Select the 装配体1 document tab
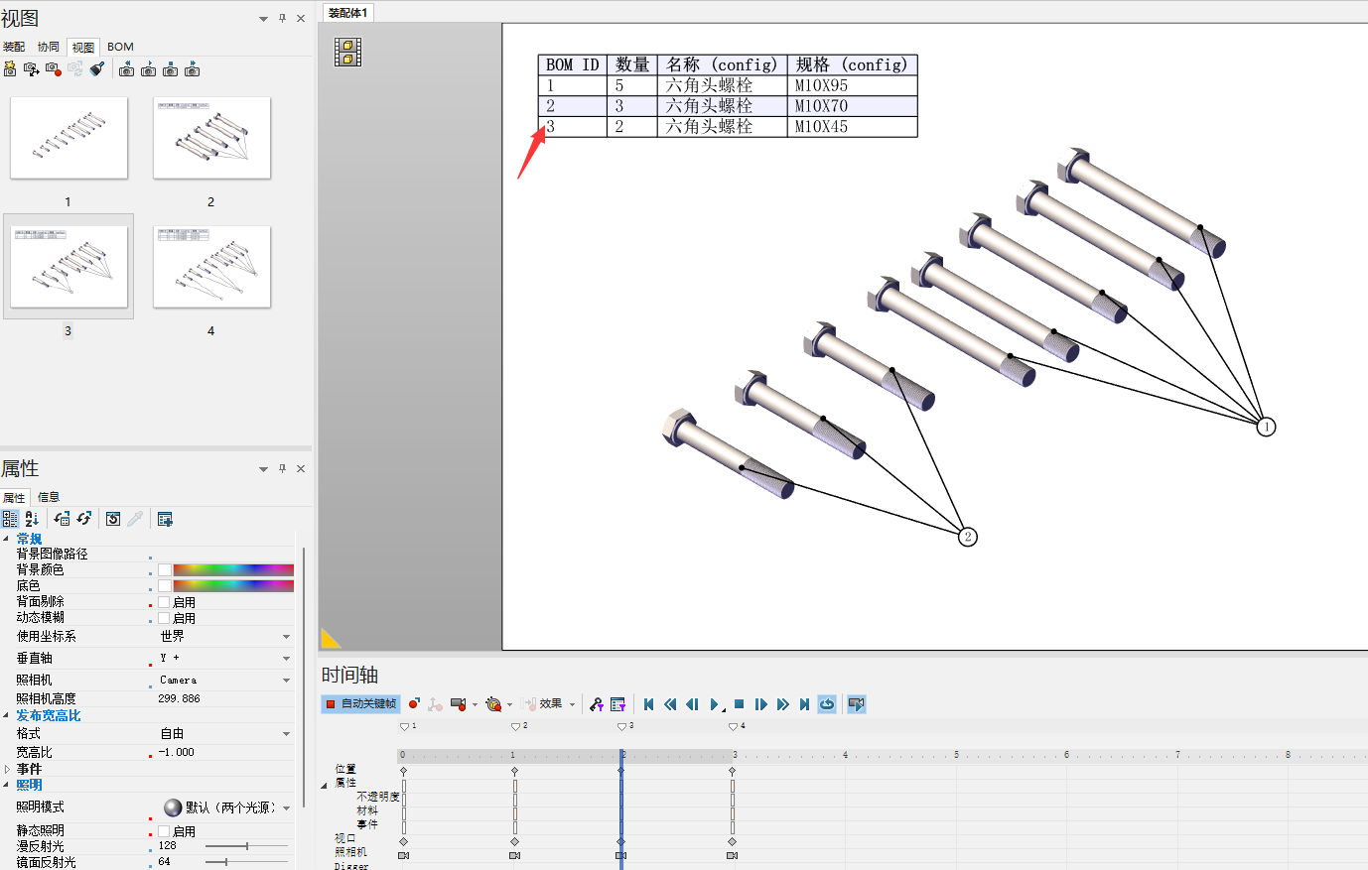Viewport: 1368px width, 870px height. [347, 13]
